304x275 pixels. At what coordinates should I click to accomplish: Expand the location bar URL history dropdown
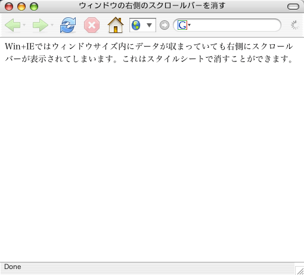pos(149,25)
